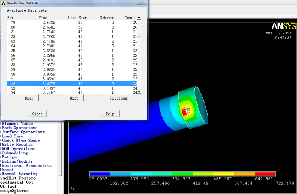Image resolution: width=297 pixels, height=194 pixels.
Task: Click Write Results menu item
Action: (x=17, y=144)
